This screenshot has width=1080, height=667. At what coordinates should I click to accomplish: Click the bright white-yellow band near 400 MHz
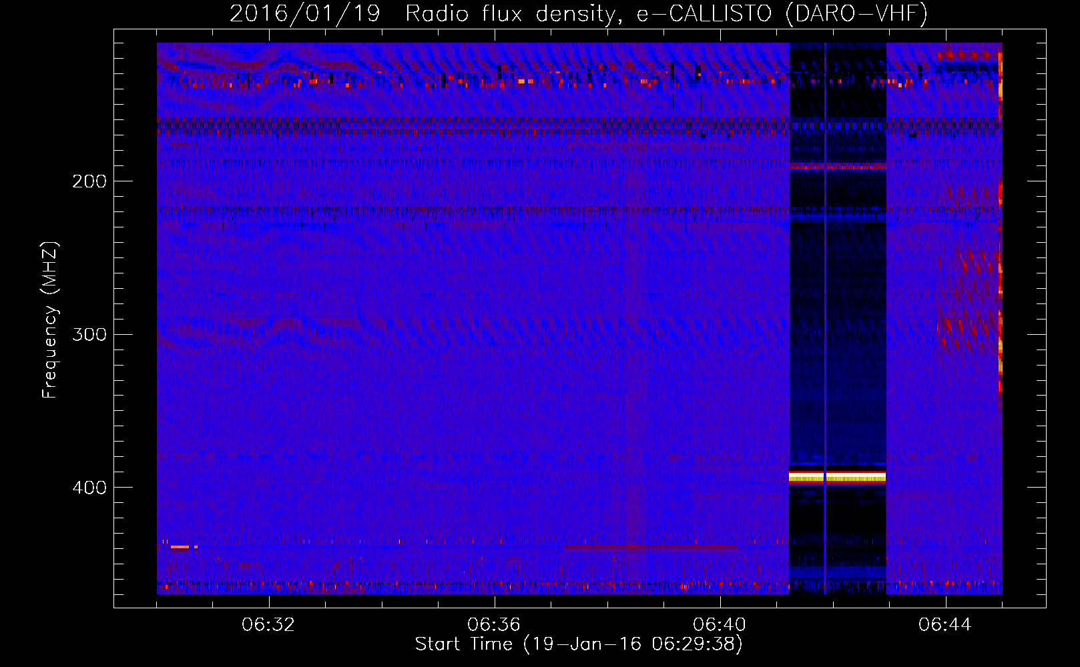pyautogui.click(x=837, y=476)
